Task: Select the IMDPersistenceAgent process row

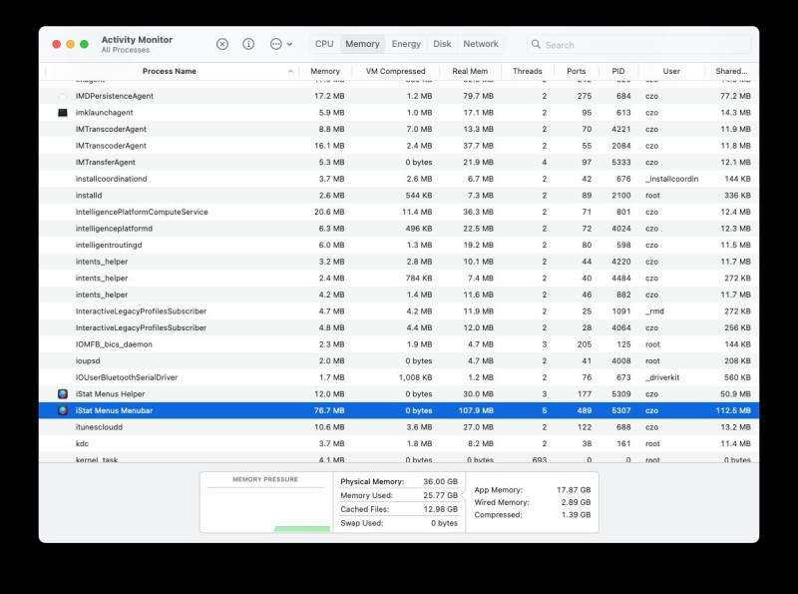Action: (399, 96)
